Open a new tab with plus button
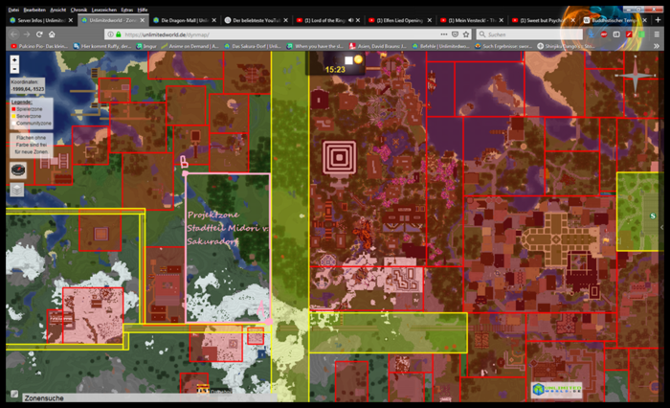Screen dimensions: 670x408 pos(659,20)
